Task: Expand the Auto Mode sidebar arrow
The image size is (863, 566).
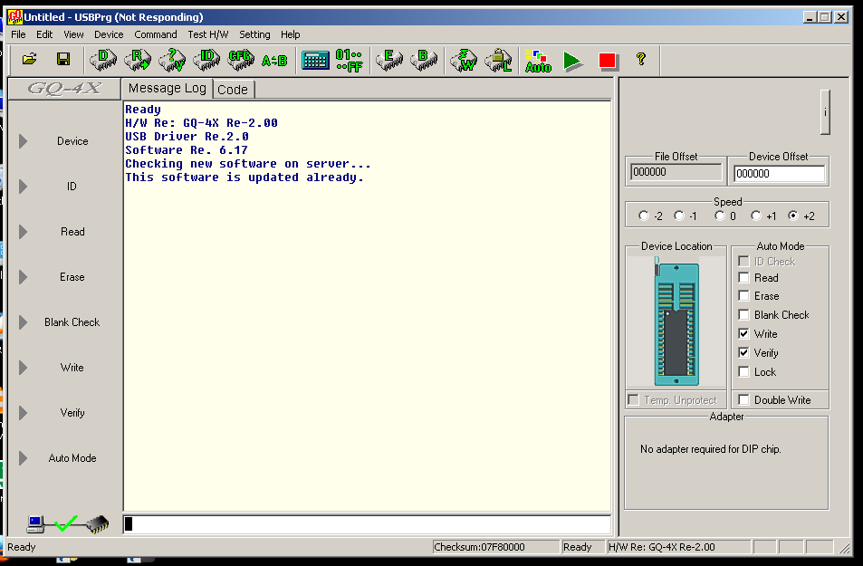Action: point(23,458)
